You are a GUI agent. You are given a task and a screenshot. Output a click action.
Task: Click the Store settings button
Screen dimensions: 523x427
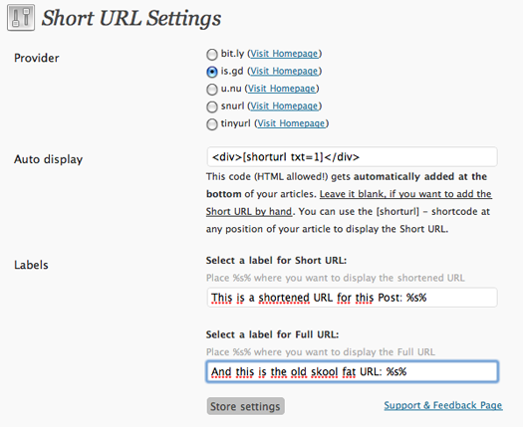[245, 406]
